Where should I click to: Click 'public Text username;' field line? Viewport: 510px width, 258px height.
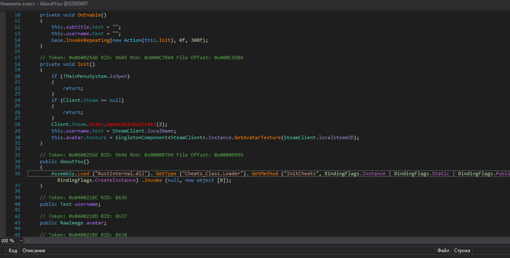coord(70,204)
